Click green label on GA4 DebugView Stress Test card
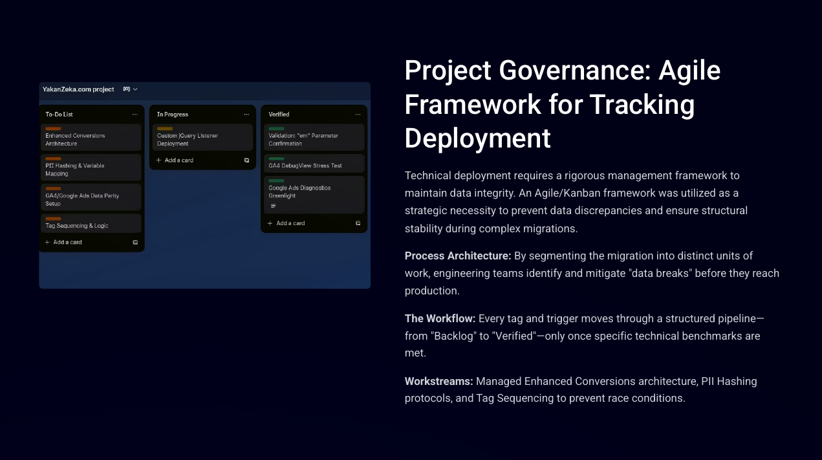 point(276,159)
